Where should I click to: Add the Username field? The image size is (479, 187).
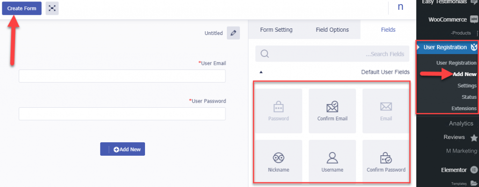(333, 161)
